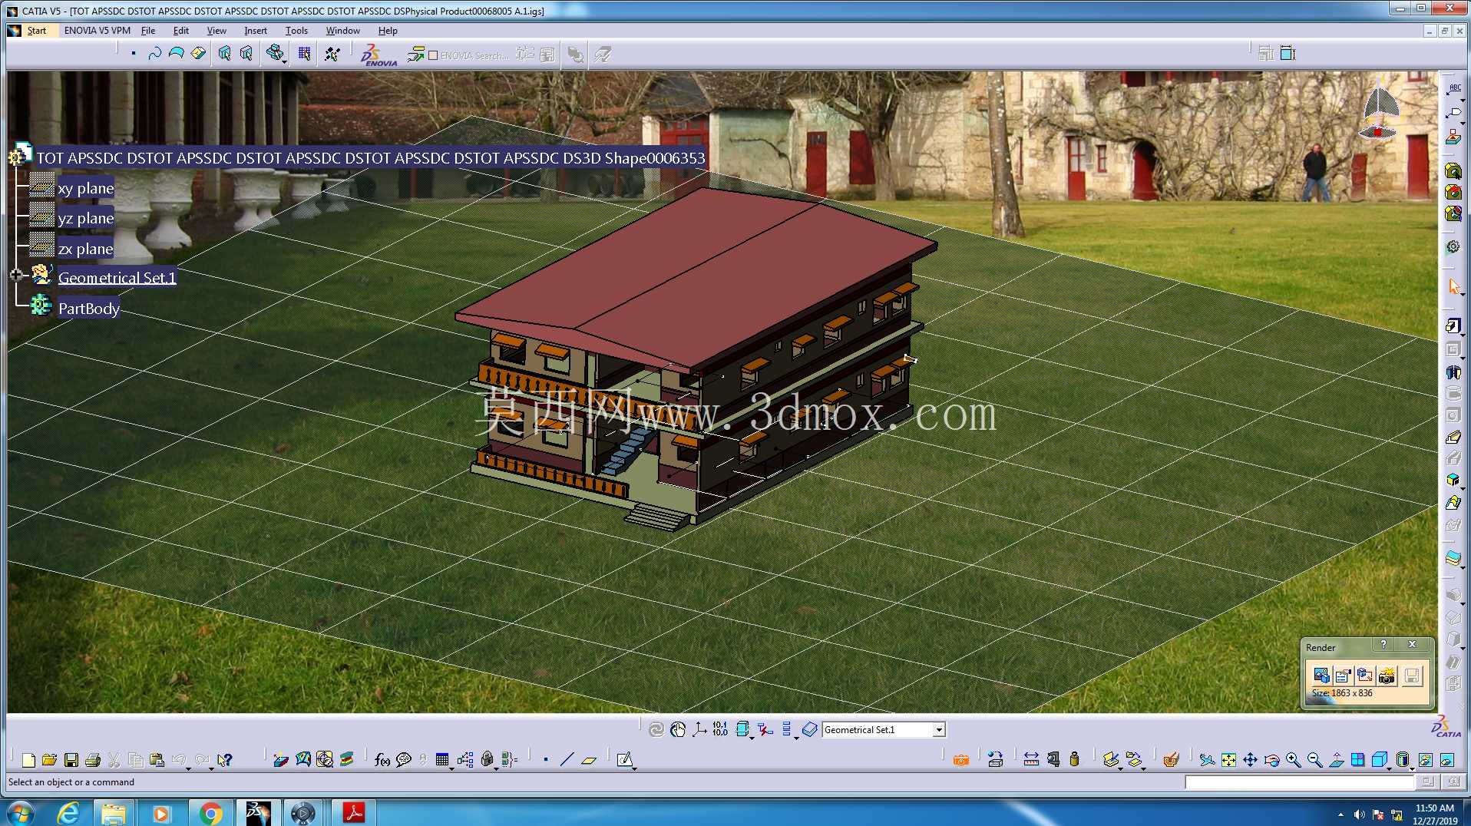Open Windows Start button
The image size is (1471, 826).
coord(21,813)
